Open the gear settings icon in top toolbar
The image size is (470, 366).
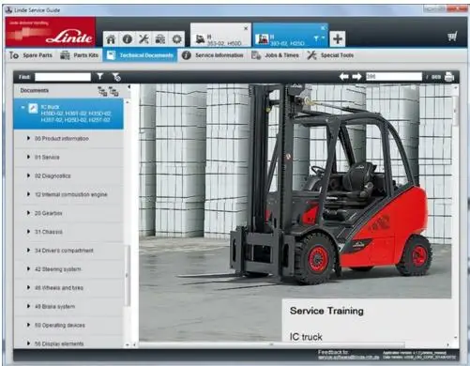[176, 39]
